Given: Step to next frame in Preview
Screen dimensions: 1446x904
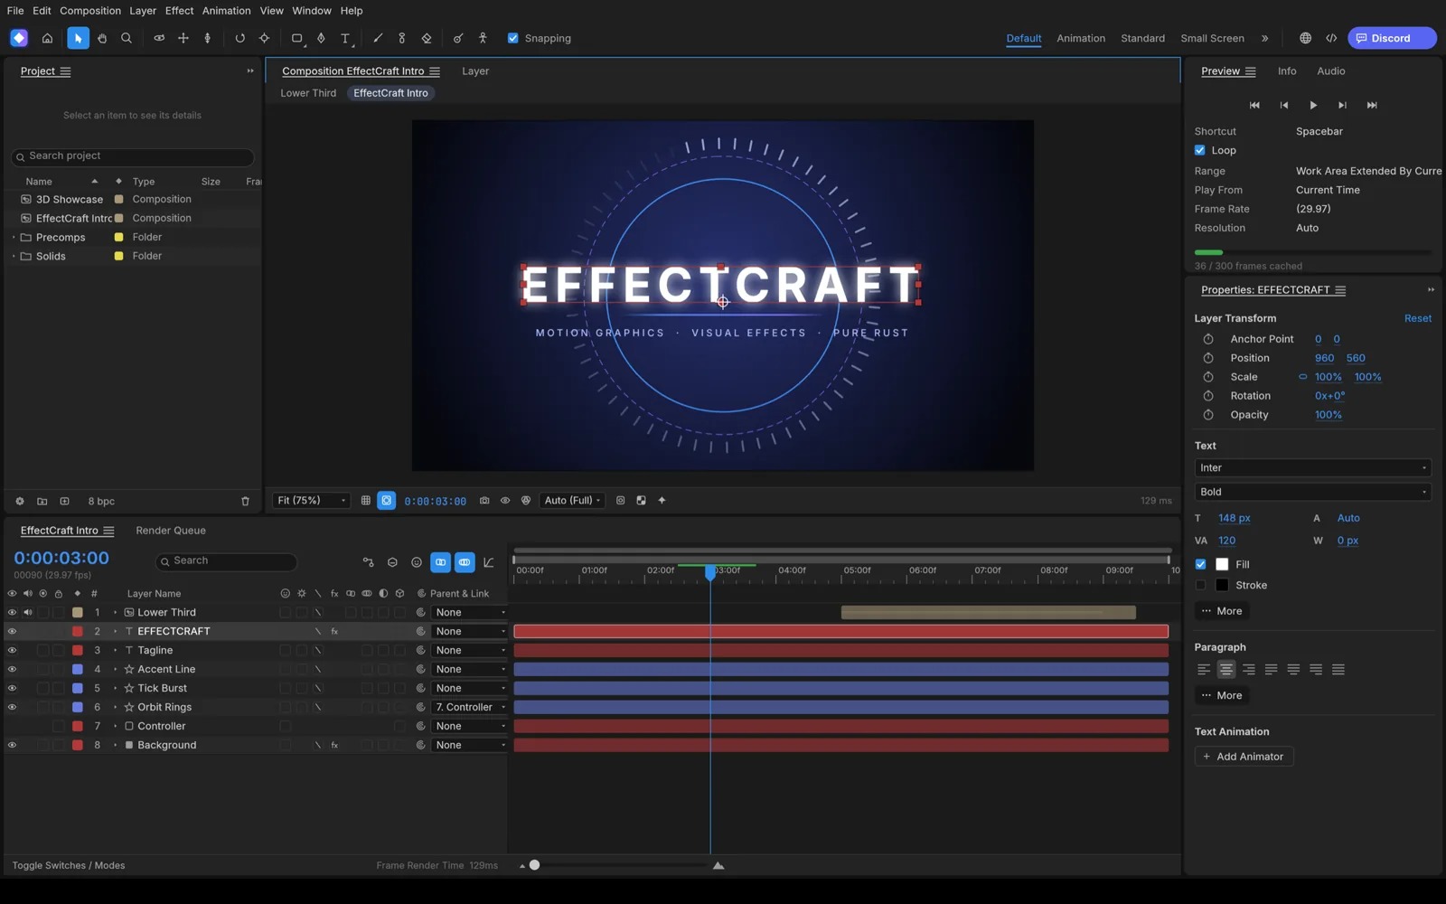Looking at the screenshot, I should tap(1342, 105).
